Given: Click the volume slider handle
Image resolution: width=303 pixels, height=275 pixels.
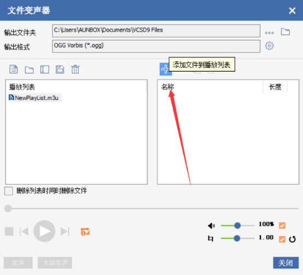Looking at the screenshot, I should (x=237, y=225).
